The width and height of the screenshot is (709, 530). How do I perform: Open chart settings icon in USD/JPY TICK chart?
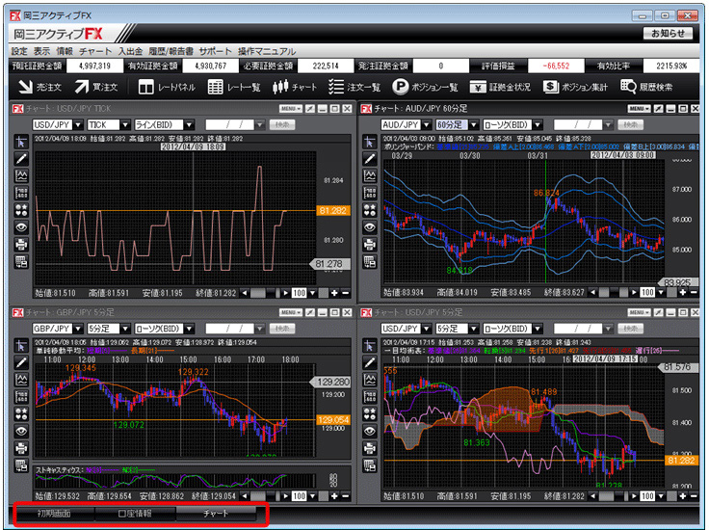tap(21, 193)
